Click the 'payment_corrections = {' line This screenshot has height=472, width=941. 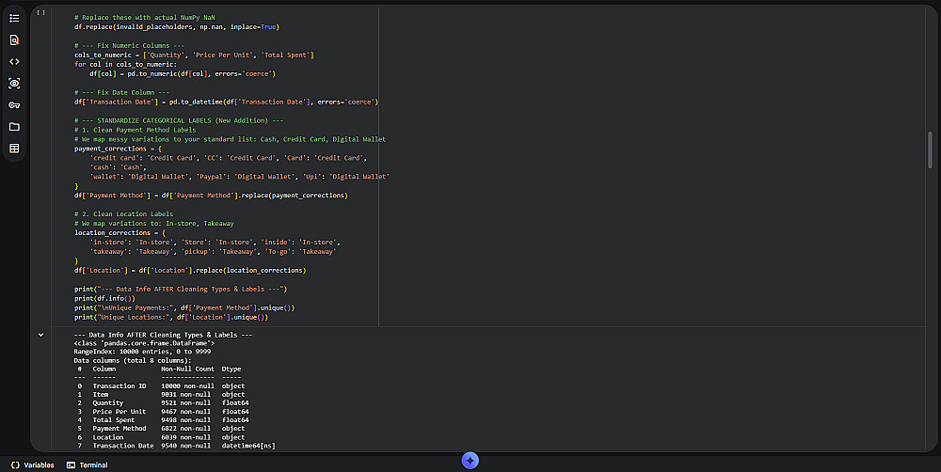point(119,149)
